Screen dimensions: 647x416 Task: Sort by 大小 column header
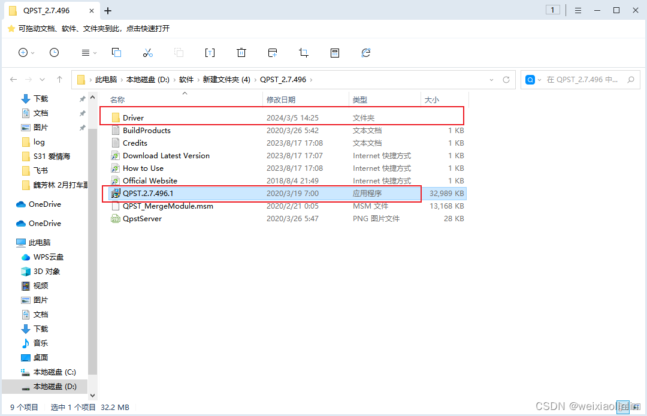(431, 100)
